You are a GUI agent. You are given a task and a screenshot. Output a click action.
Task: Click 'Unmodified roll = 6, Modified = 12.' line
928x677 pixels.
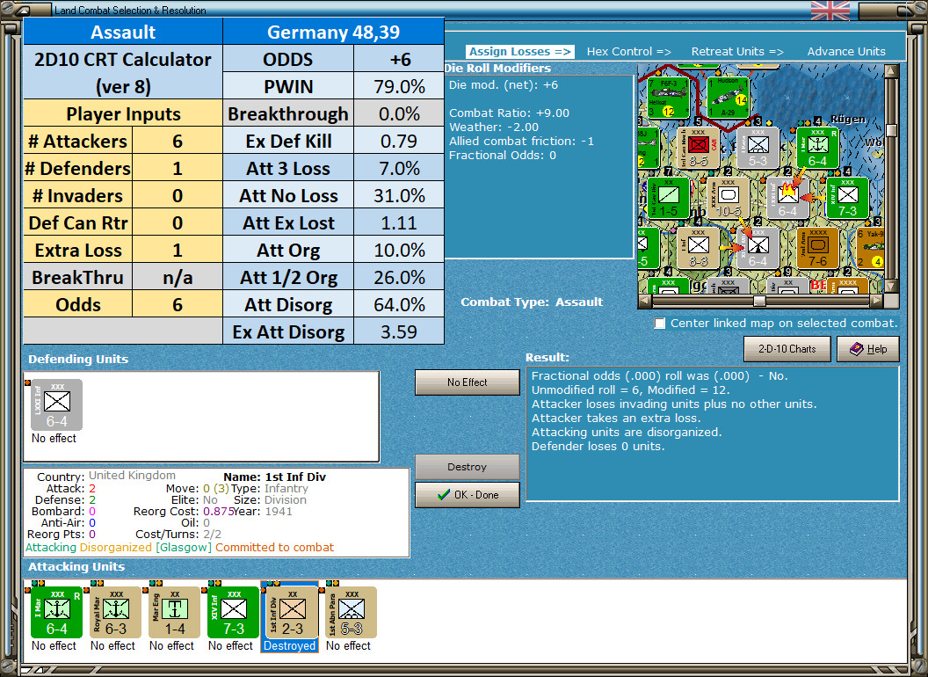(630, 389)
